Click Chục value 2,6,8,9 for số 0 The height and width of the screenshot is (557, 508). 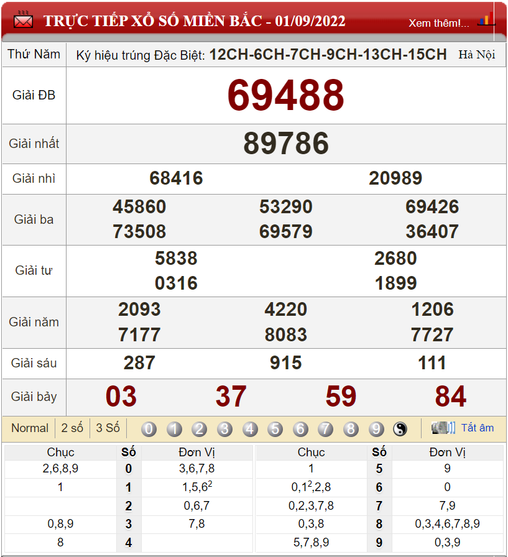click(60, 469)
